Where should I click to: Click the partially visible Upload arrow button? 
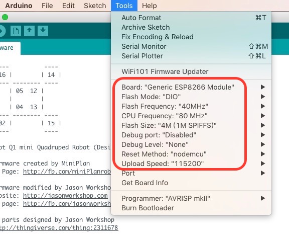click(x=3, y=31)
